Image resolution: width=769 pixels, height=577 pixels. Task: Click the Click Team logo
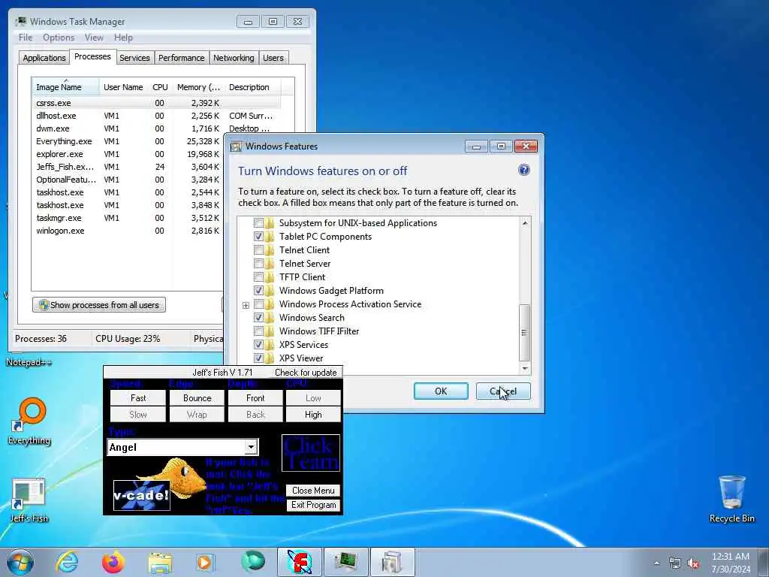tap(310, 453)
